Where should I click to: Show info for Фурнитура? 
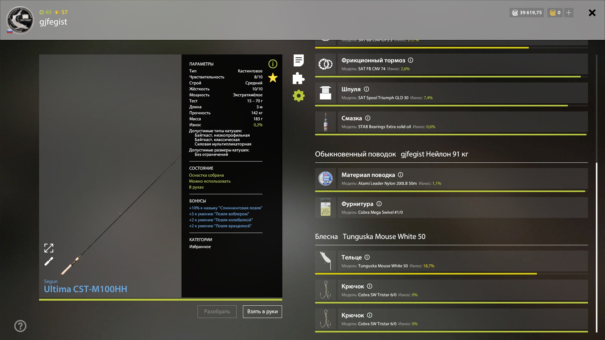click(379, 204)
